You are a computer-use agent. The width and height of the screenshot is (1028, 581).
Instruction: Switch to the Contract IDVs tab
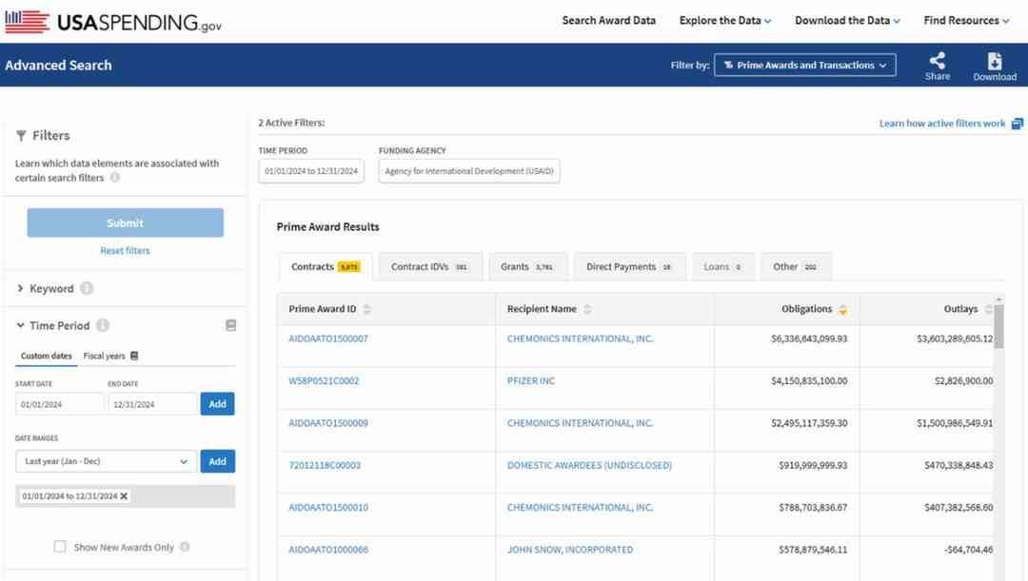(x=430, y=266)
